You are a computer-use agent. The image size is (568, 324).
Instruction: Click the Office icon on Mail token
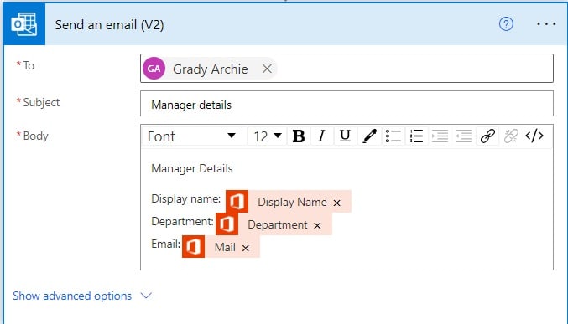[x=193, y=247]
